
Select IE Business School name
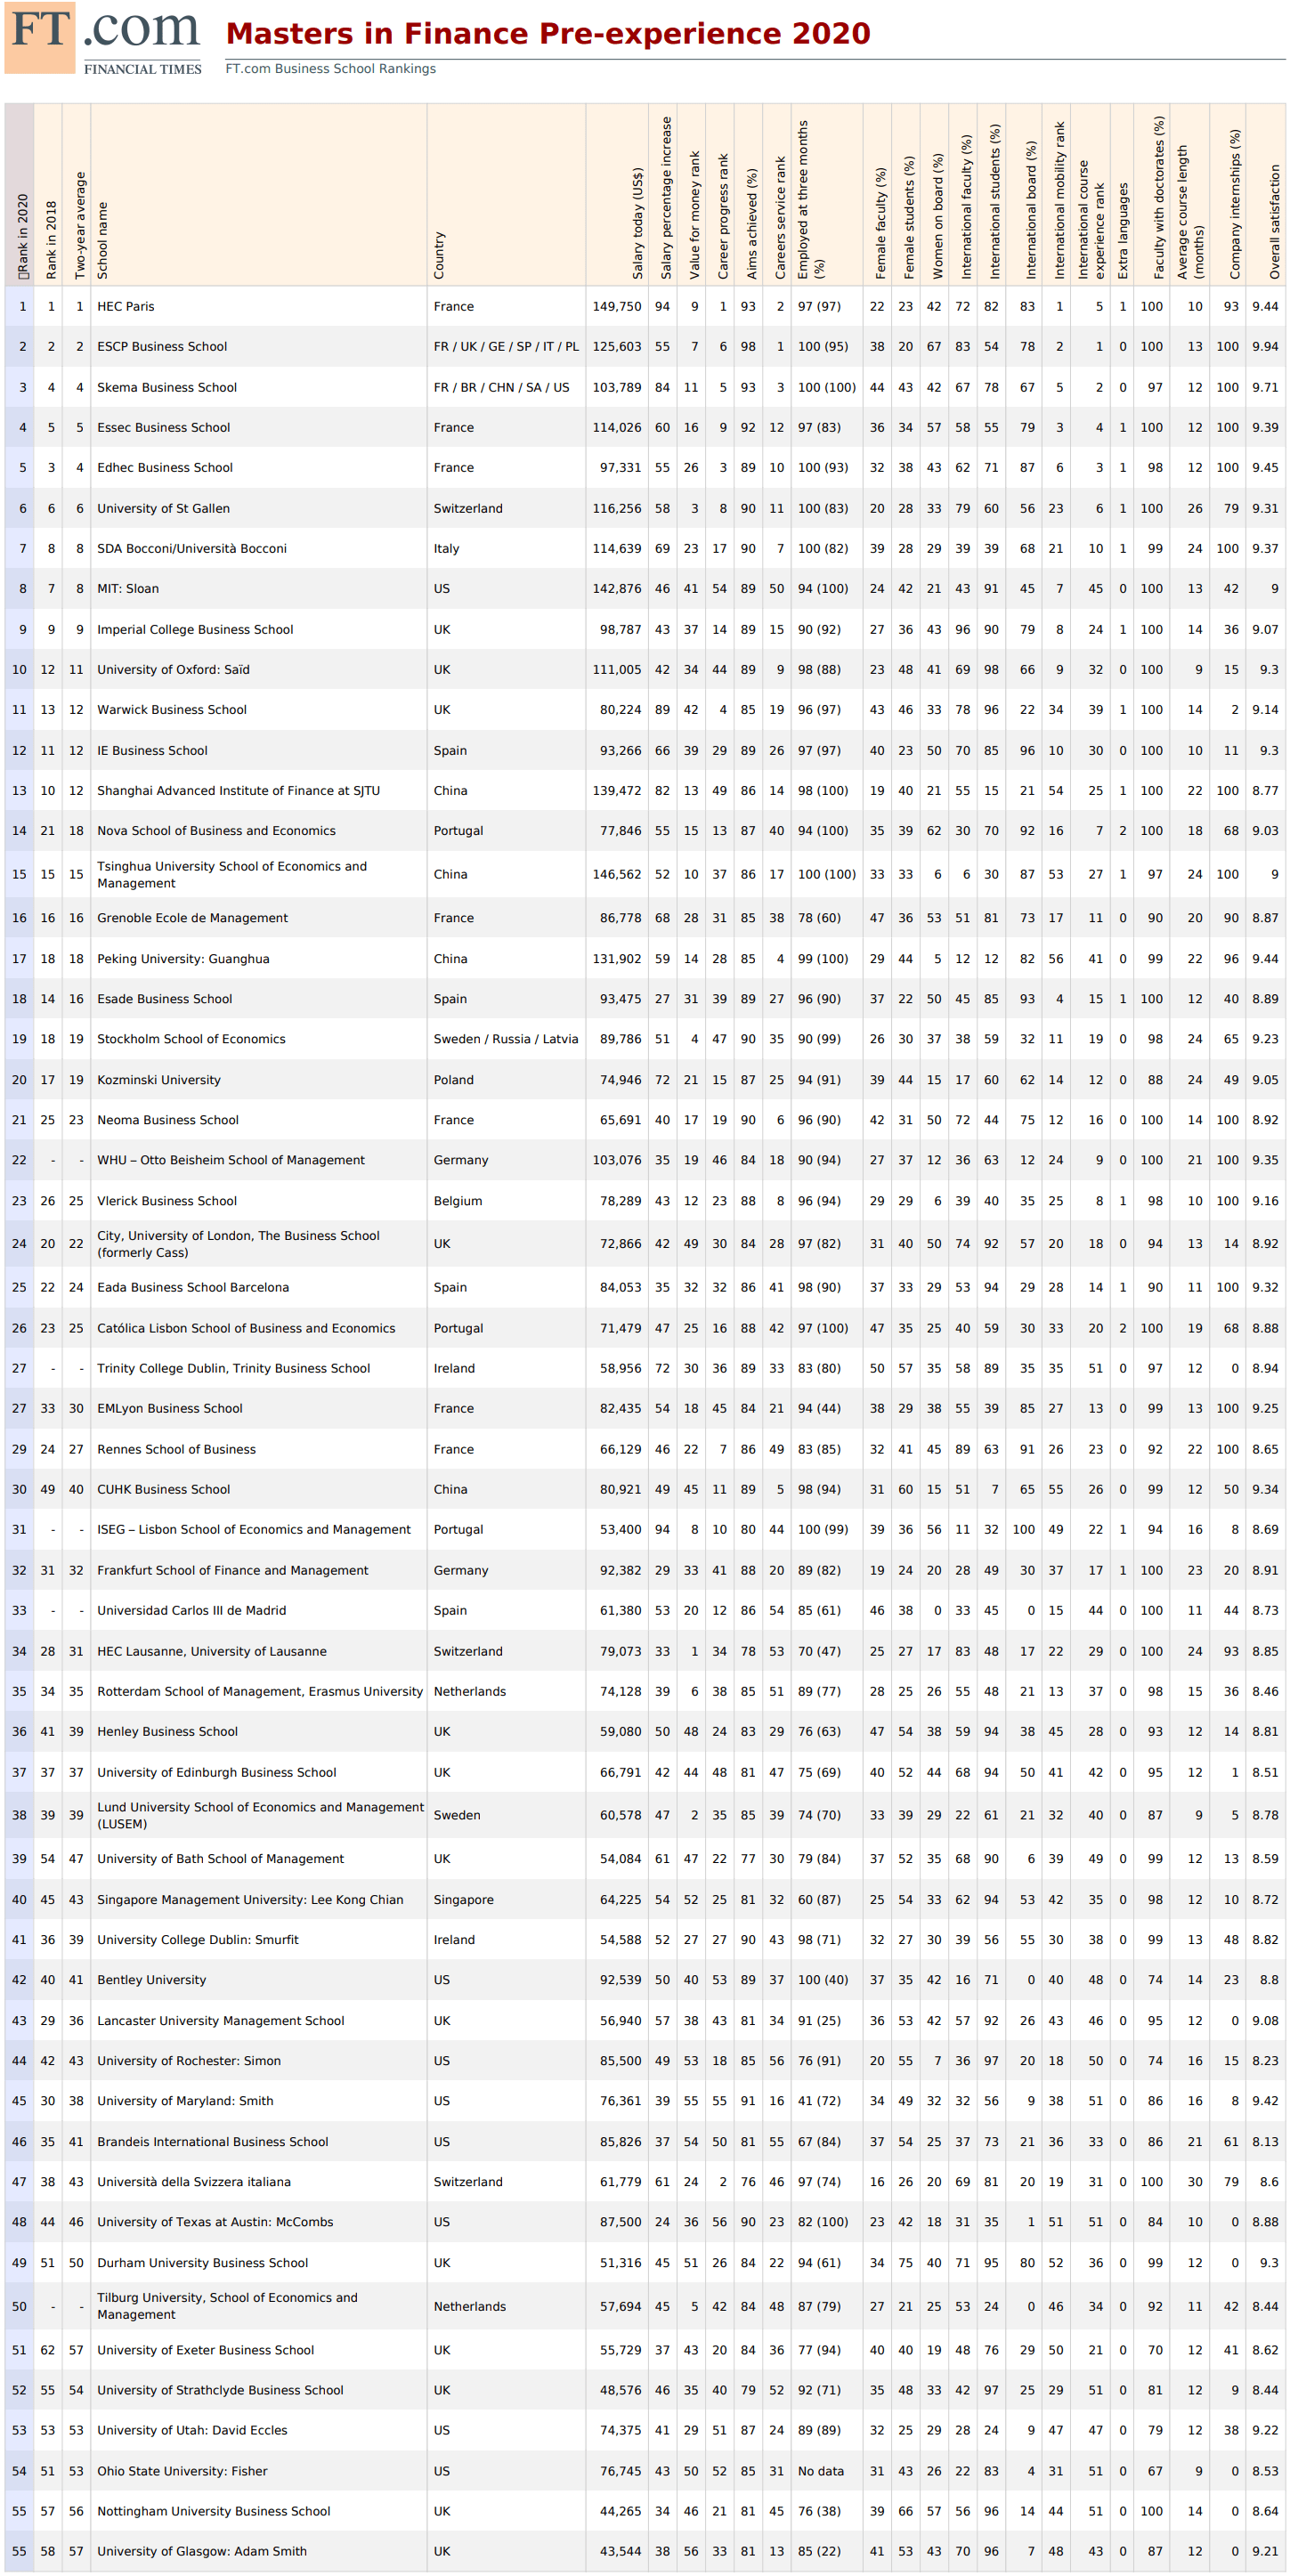click(152, 750)
